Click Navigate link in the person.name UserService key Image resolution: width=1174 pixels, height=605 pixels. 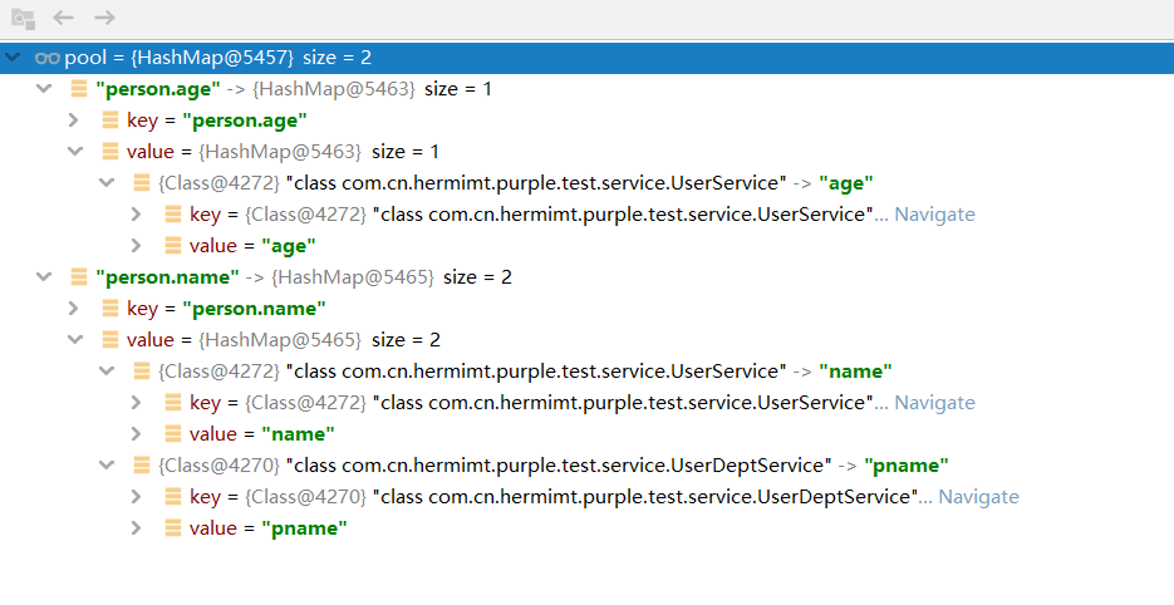pyautogui.click(x=935, y=403)
